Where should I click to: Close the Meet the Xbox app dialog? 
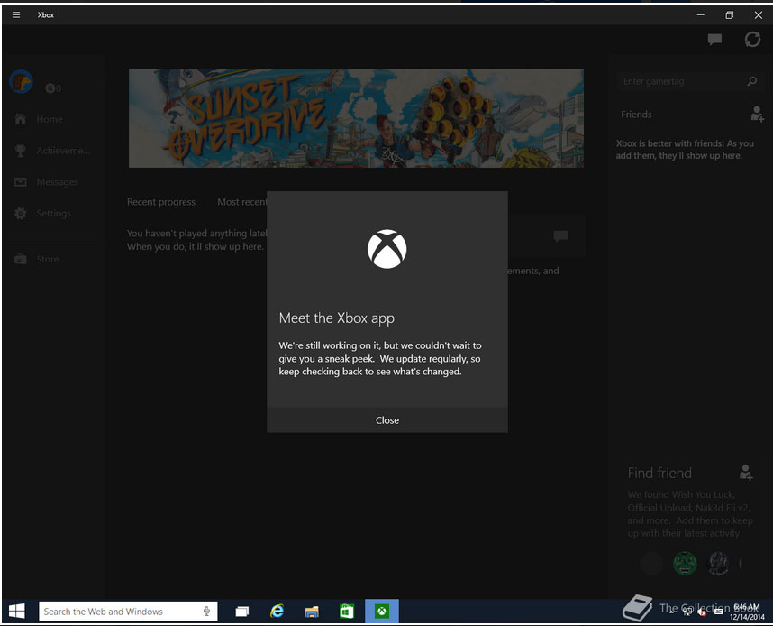pos(386,420)
